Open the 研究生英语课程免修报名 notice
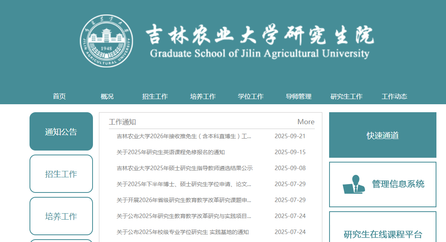 (171, 152)
